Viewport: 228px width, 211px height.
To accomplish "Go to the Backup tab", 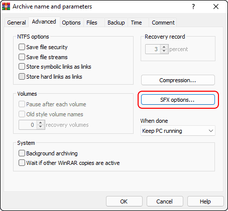I will [116, 23].
